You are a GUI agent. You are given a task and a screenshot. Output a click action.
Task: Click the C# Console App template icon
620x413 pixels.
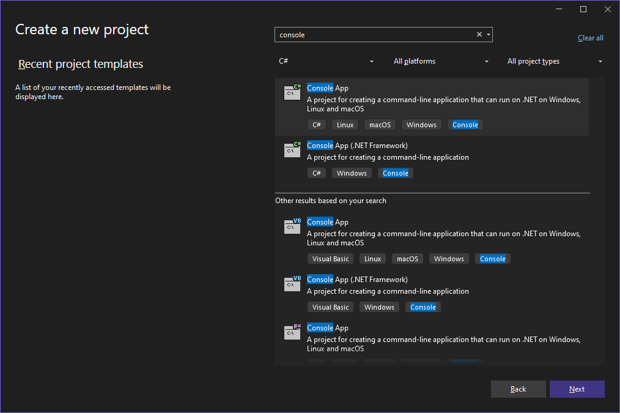[x=293, y=92]
